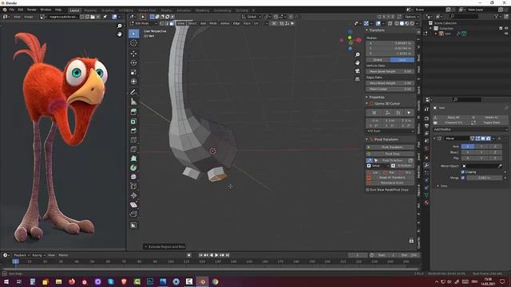The image size is (511, 287).
Task: Select the Spin tool
Action: (x=133, y=167)
